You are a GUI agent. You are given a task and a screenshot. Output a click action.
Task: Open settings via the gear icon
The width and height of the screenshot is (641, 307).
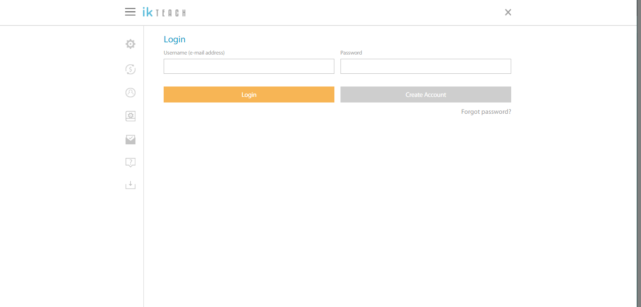pyautogui.click(x=130, y=44)
